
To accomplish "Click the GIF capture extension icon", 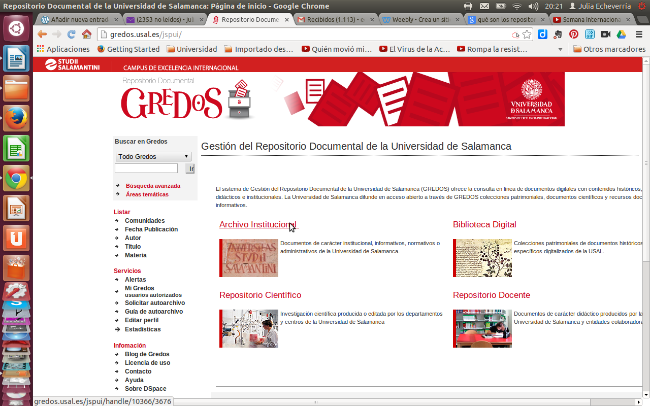I will point(590,35).
